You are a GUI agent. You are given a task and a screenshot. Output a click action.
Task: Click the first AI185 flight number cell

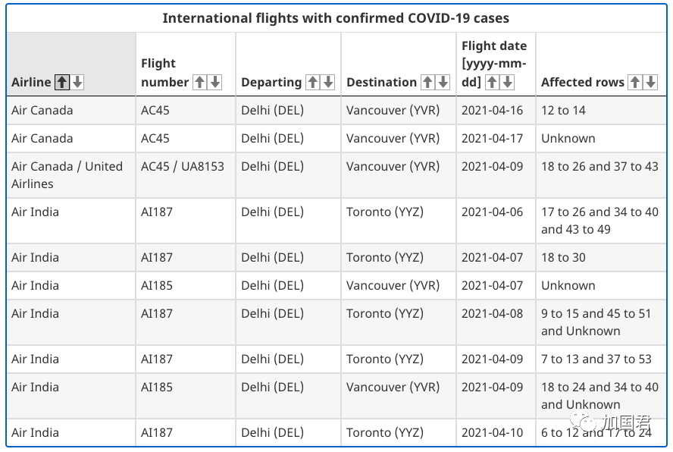pos(186,285)
